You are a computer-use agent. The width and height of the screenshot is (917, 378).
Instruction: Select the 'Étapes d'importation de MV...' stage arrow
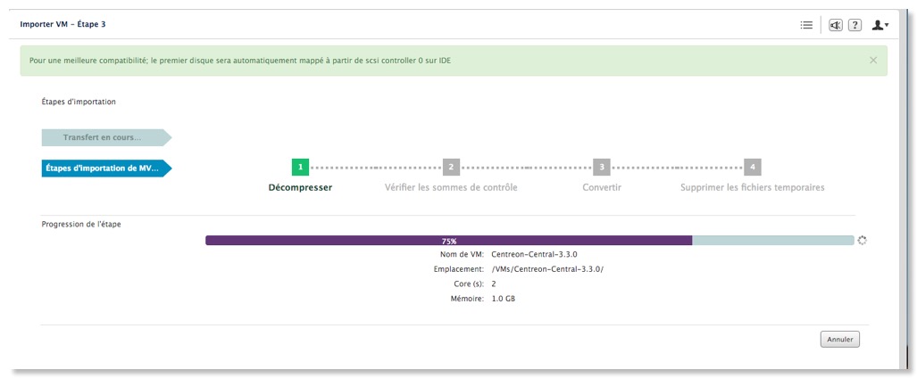106,168
